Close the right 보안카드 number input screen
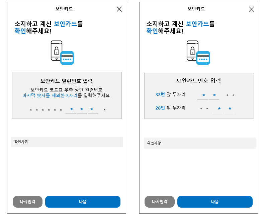266x217 pixels. (251, 9)
